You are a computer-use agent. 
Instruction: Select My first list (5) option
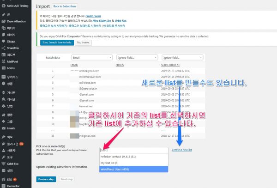coord(133,163)
